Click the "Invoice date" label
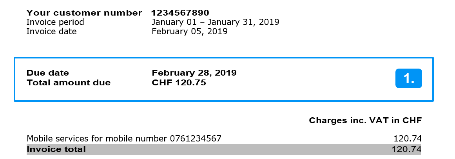This screenshot has width=455, height=159. pyautogui.click(x=51, y=32)
